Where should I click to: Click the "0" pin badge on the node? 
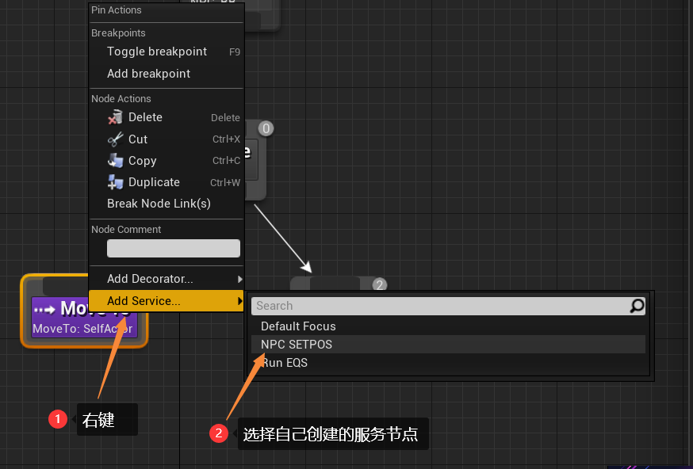(265, 128)
